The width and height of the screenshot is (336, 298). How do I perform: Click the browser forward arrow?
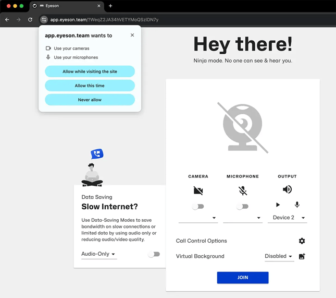pos(19,19)
